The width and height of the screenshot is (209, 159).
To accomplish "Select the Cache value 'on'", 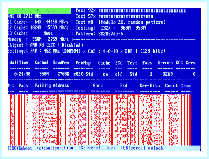I will coord(105,74).
